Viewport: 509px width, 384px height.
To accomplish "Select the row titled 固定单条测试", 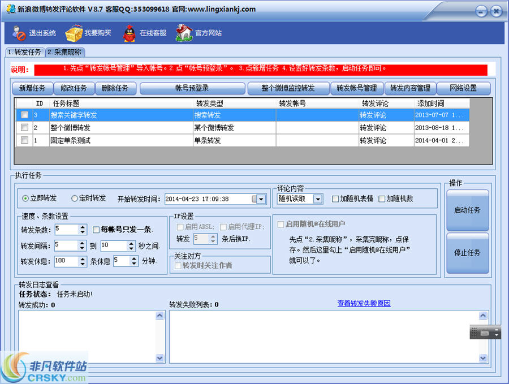I will 243,140.
